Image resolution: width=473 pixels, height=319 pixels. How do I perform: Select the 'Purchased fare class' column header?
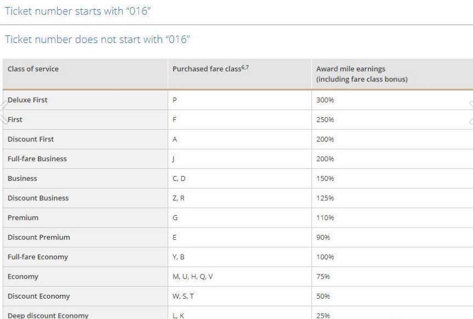click(x=202, y=69)
